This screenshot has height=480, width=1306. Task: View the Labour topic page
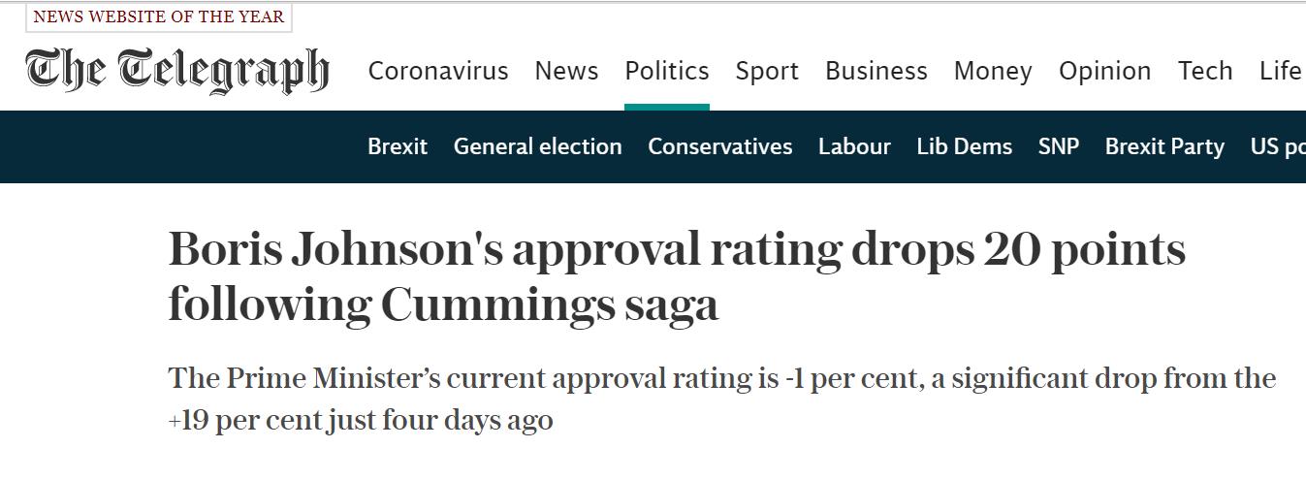pos(854,146)
